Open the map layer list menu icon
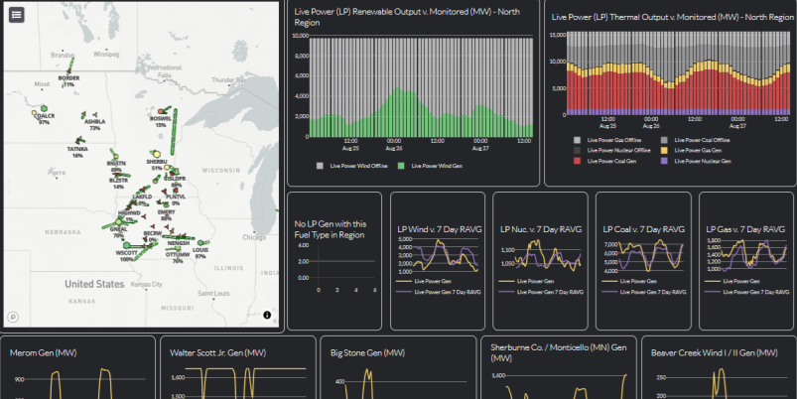This screenshot has width=797, height=399. (x=16, y=15)
